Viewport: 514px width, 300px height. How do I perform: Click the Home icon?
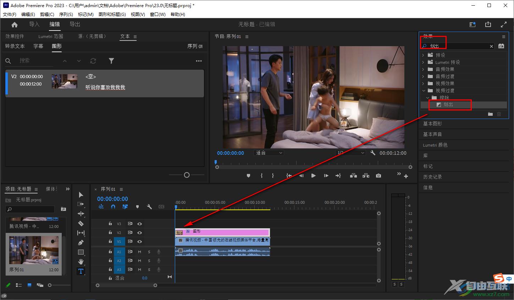[15, 24]
